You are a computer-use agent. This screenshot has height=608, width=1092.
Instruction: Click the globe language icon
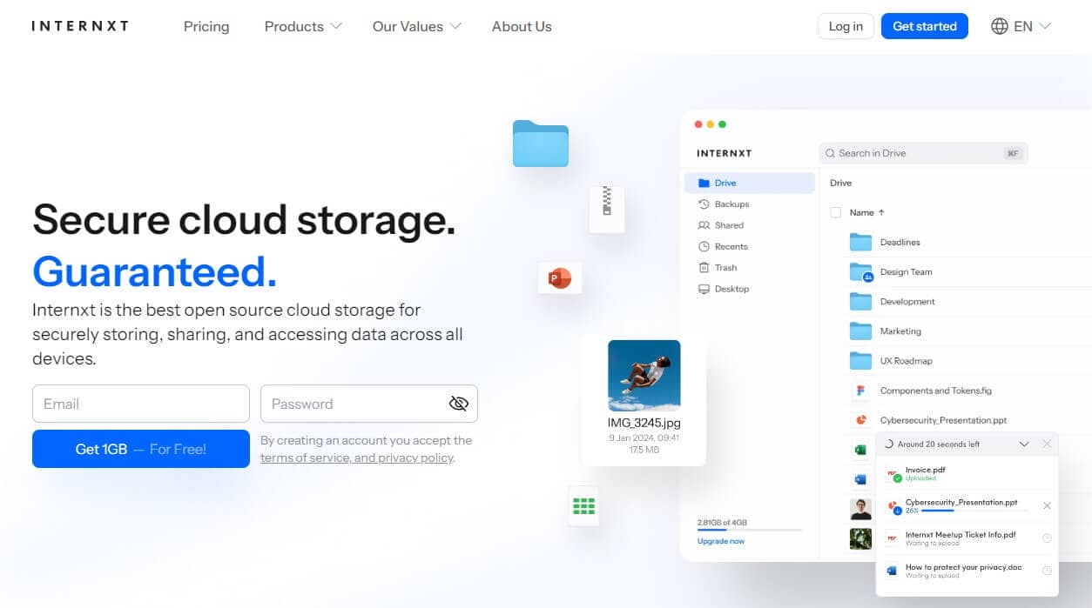(1000, 26)
